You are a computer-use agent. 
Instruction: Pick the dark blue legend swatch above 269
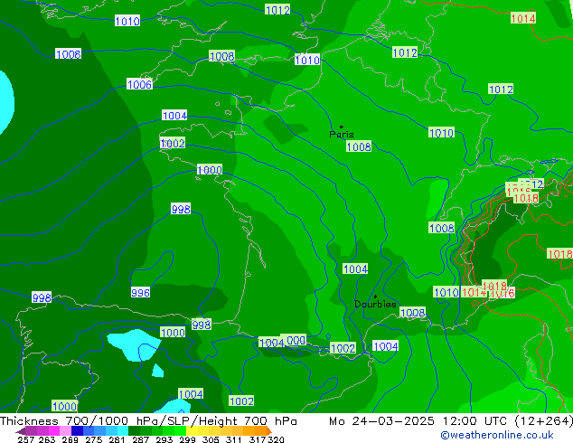tap(77, 430)
